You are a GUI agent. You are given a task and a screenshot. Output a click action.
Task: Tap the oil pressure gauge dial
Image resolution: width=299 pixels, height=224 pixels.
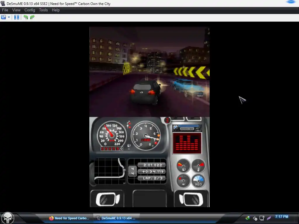[x=183, y=181]
